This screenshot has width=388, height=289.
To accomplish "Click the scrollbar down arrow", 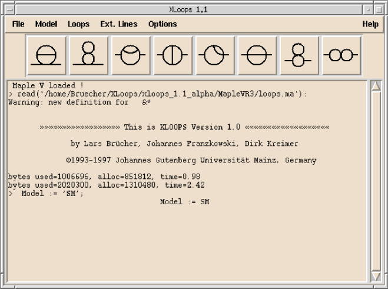I will (x=376, y=276).
